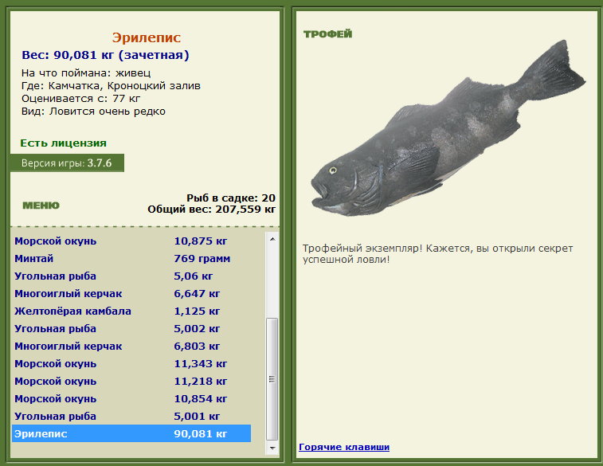Select Многоиглый керчак 6,647 кг row
Screen dimensions: 603x466
131,294
